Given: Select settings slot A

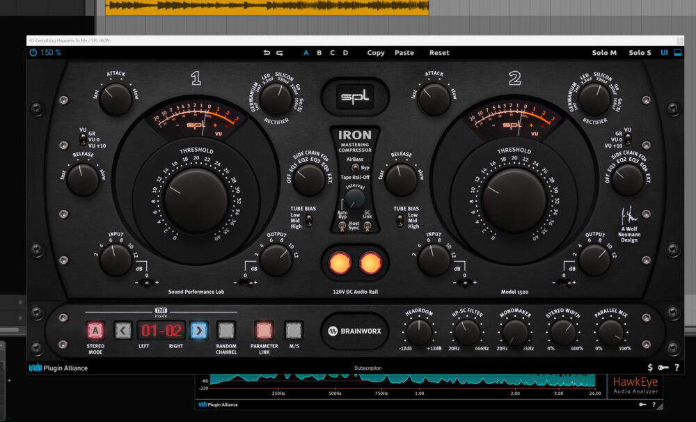Looking at the screenshot, I should [x=306, y=53].
